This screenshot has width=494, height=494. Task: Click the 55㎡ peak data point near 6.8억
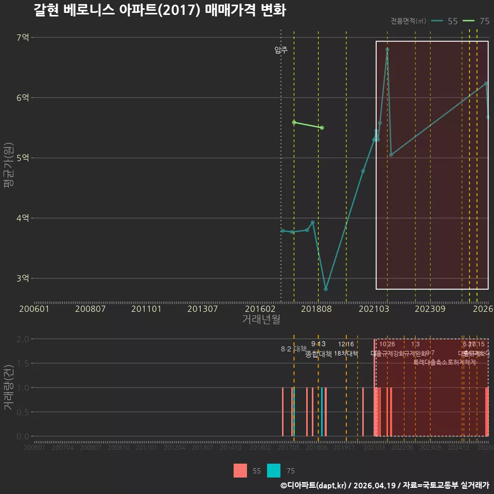click(387, 49)
